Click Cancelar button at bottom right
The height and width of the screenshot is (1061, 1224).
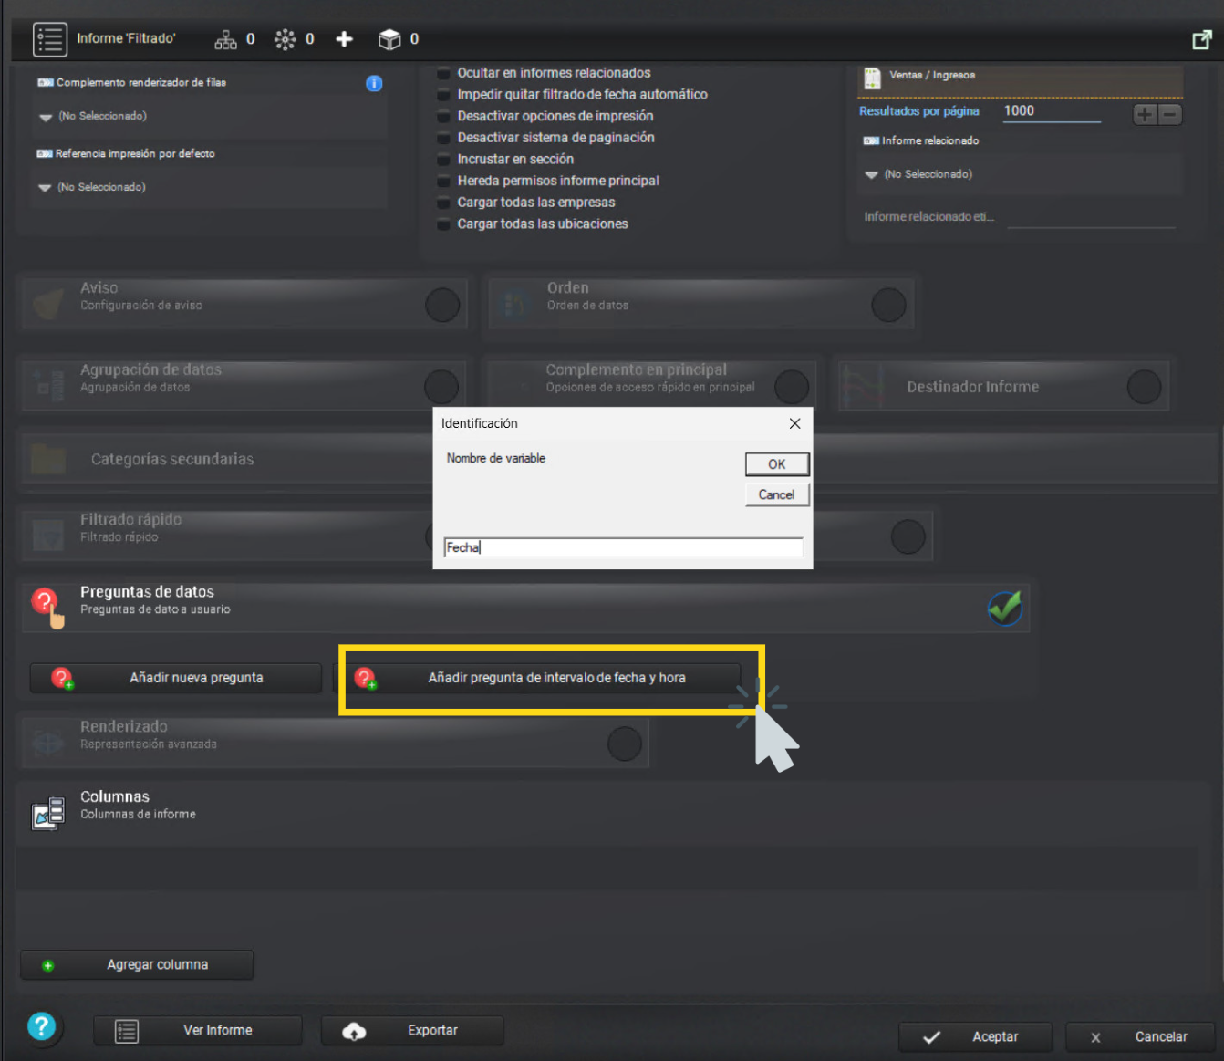pyautogui.click(x=1139, y=1037)
